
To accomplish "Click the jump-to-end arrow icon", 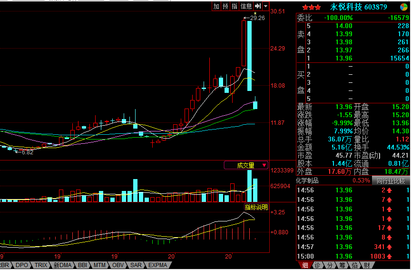I will pos(258,6).
